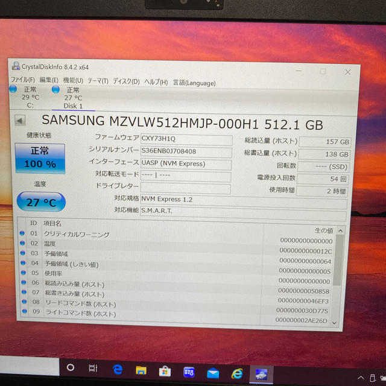Click the total host reads value 157 GB
Image resolution: width=386 pixels, height=386 pixels.
325,142
